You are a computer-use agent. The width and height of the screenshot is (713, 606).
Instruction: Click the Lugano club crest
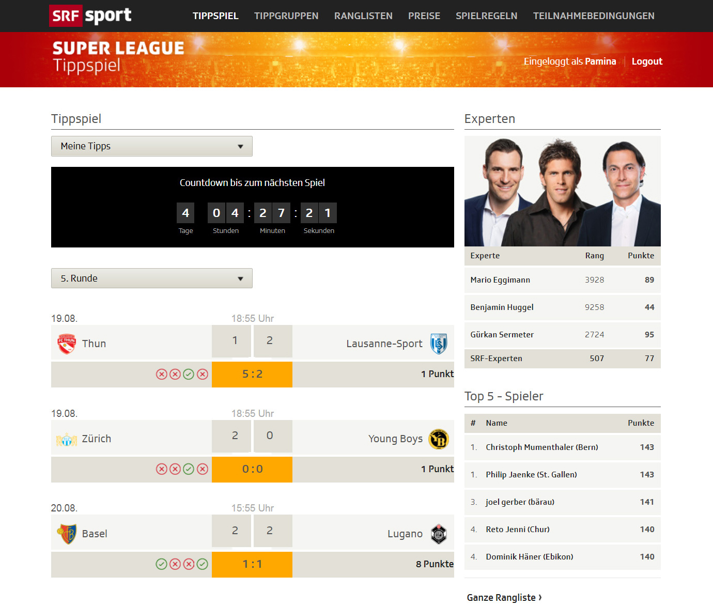coord(439,534)
